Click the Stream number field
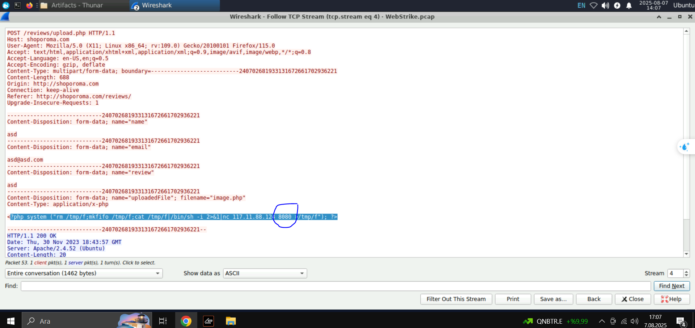The image size is (695, 328). (x=675, y=273)
